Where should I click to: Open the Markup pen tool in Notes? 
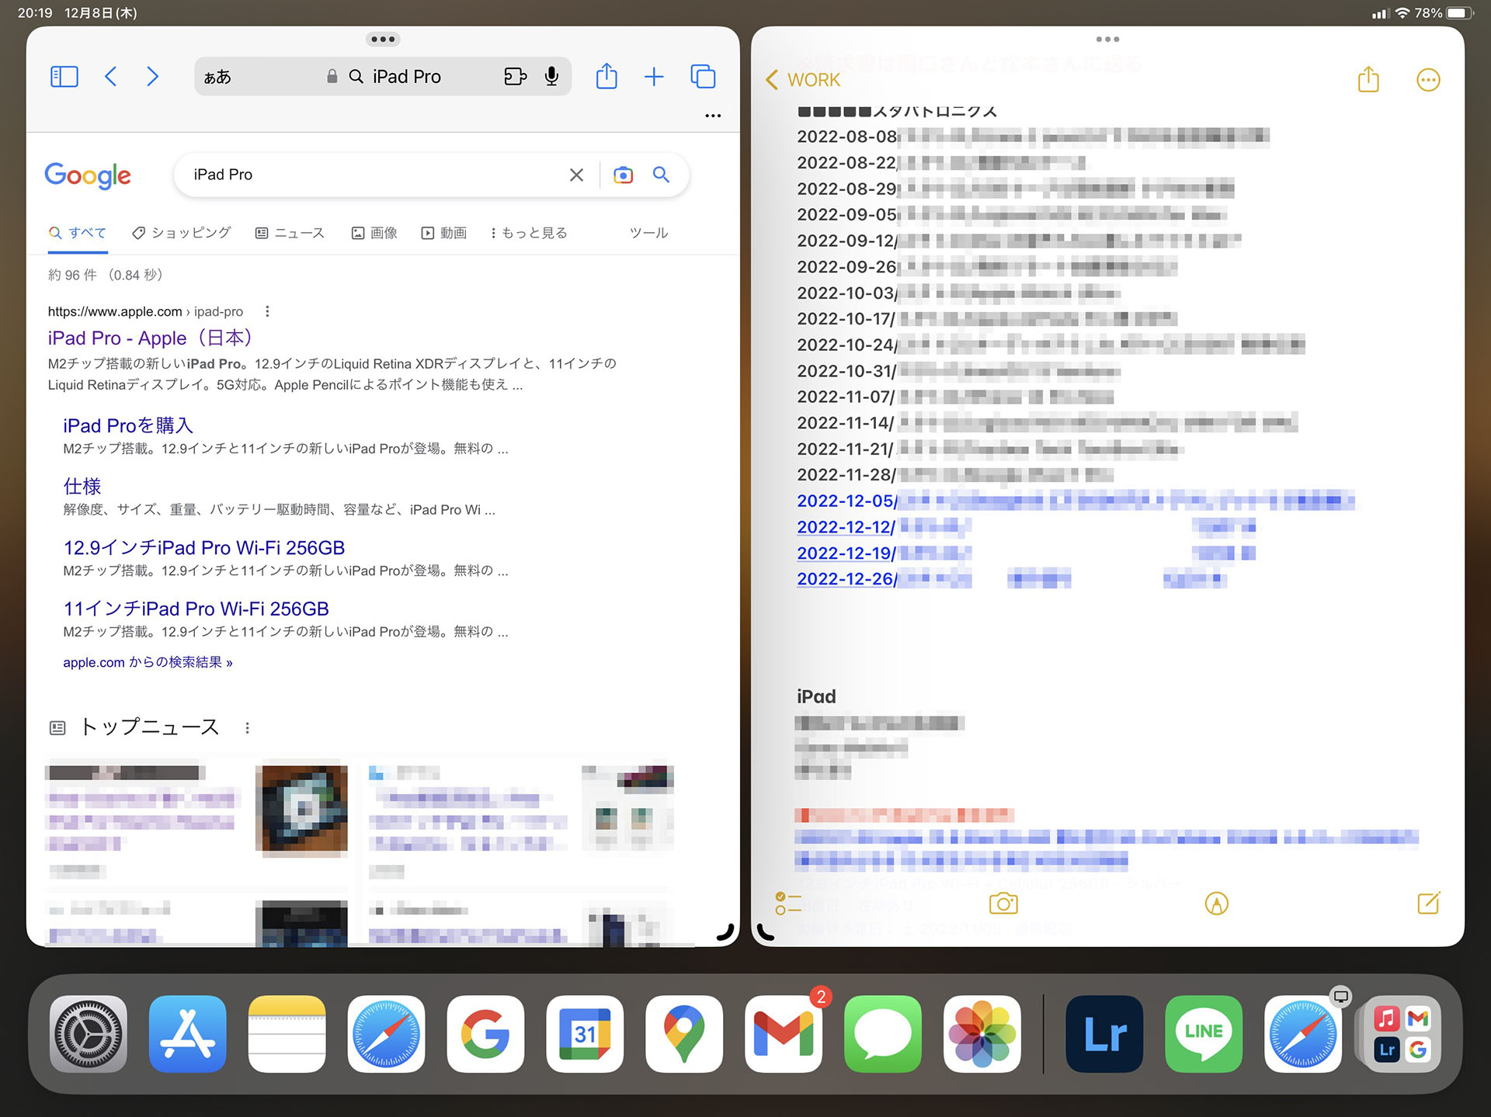(1216, 903)
